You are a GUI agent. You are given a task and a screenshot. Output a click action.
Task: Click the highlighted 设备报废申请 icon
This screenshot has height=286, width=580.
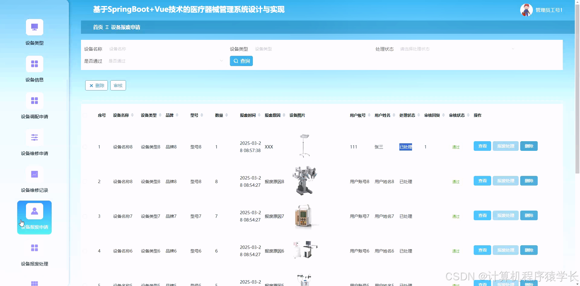pyautogui.click(x=34, y=211)
